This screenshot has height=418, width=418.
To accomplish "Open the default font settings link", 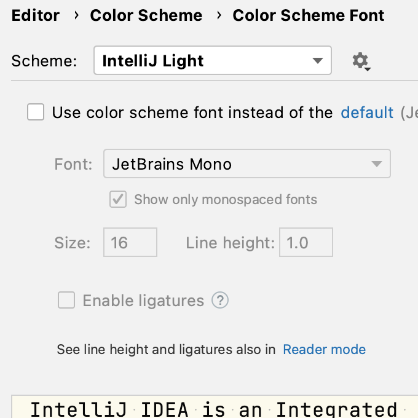I will pyautogui.click(x=367, y=112).
